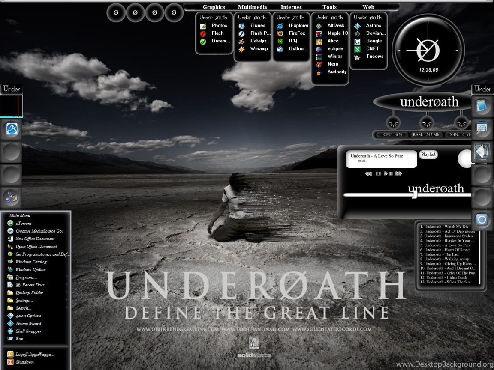Open Google from the Web panel

coord(367,41)
